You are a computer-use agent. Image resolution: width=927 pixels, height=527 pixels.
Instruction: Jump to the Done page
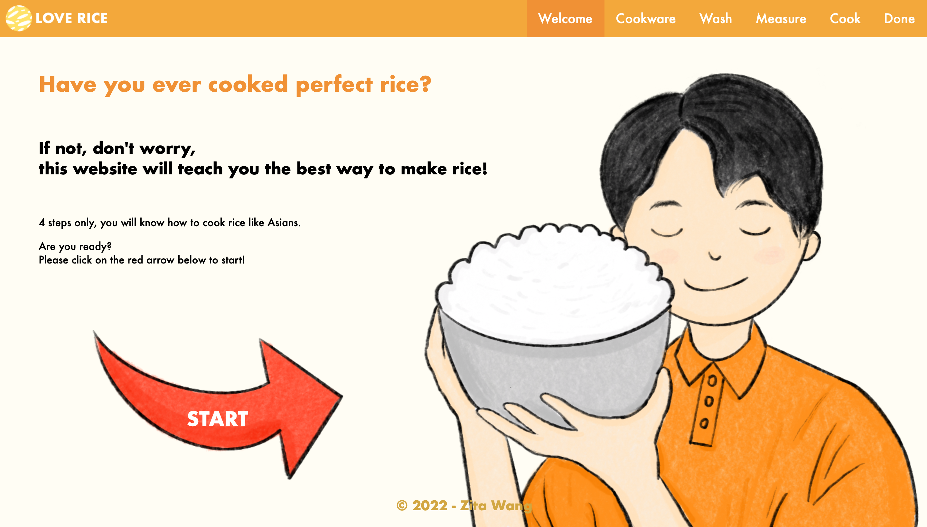[x=899, y=18]
